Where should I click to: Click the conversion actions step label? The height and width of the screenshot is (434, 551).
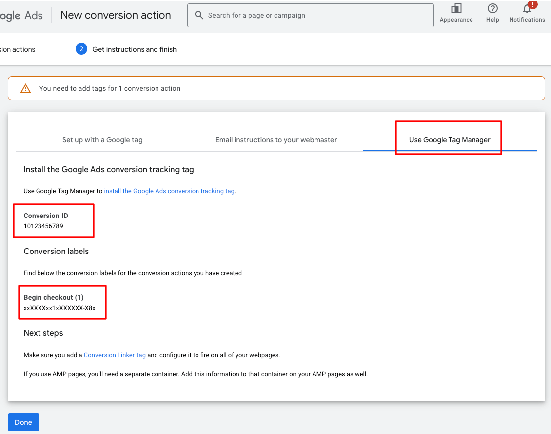[x=17, y=49]
